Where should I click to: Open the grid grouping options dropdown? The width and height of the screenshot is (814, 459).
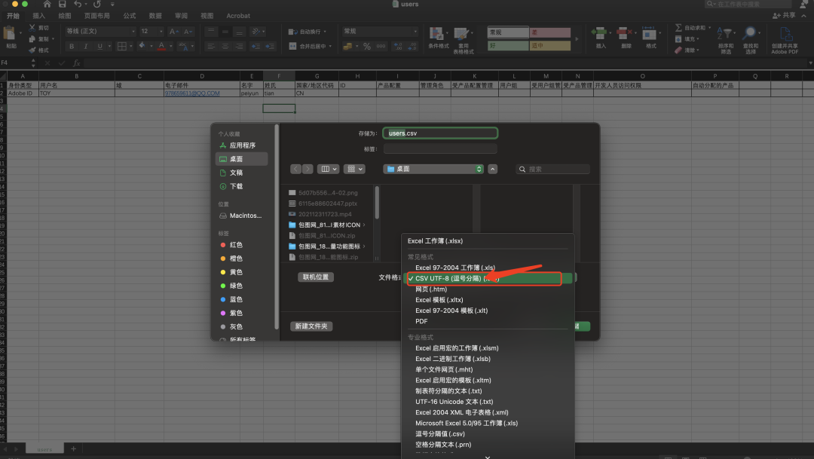click(x=354, y=169)
